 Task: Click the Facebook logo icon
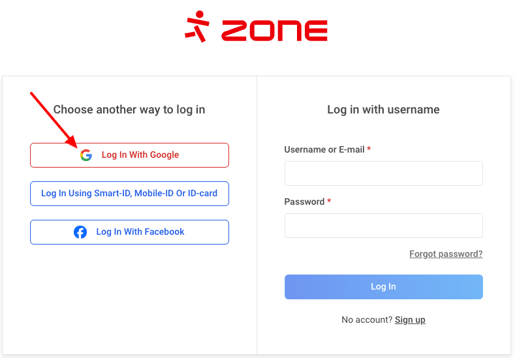tap(80, 232)
